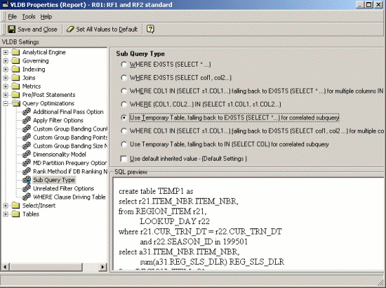
Task: Click the Save and Close label
Action: (37, 30)
